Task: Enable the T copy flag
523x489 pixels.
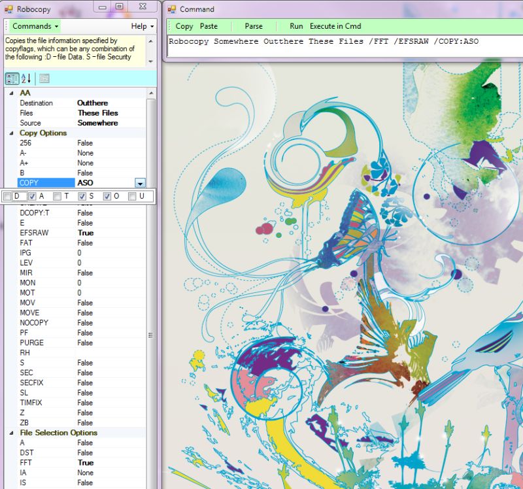Action: 56,195
